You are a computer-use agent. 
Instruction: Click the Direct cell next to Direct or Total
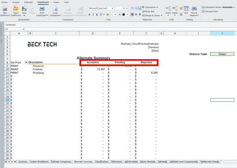pos(222,54)
